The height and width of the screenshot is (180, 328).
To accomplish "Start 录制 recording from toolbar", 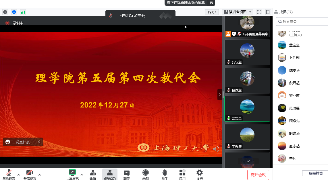I will pos(146,174).
